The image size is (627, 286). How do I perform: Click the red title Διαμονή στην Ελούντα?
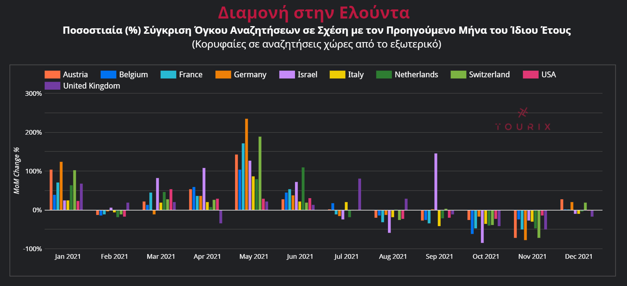pos(313,13)
